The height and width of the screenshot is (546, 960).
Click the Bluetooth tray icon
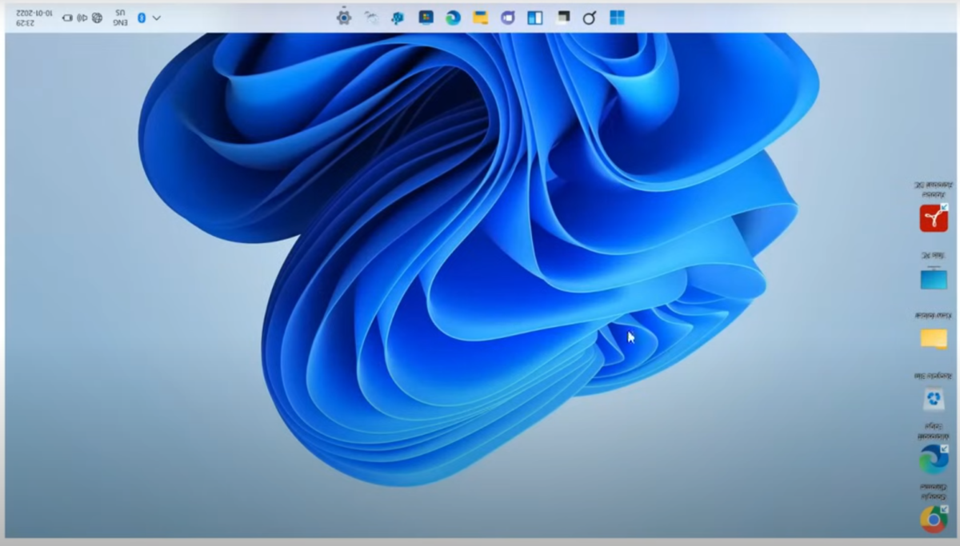(x=142, y=18)
